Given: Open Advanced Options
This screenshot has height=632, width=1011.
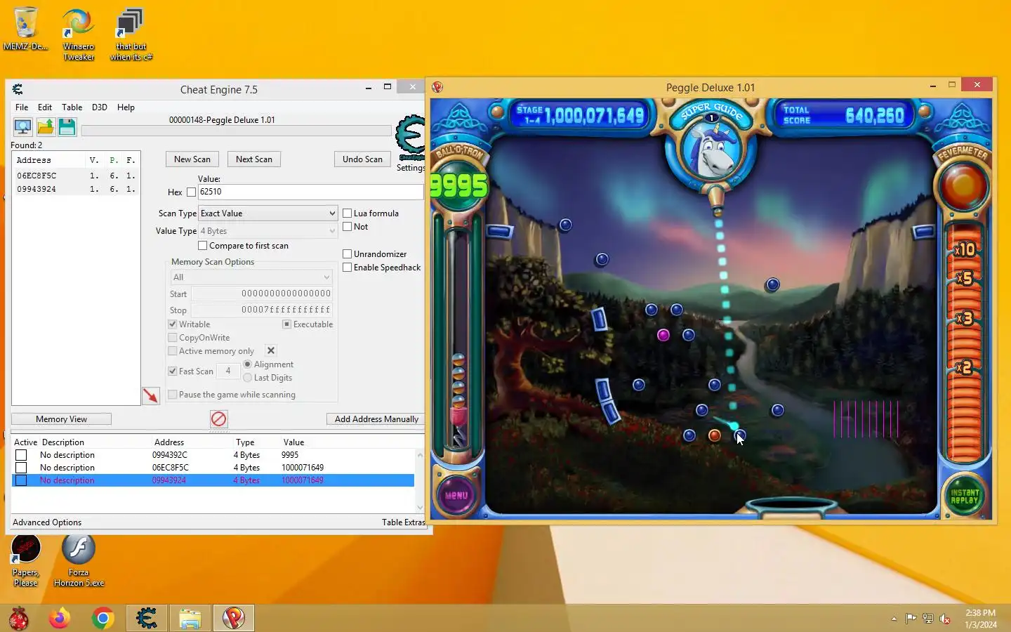Looking at the screenshot, I should [x=47, y=522].
